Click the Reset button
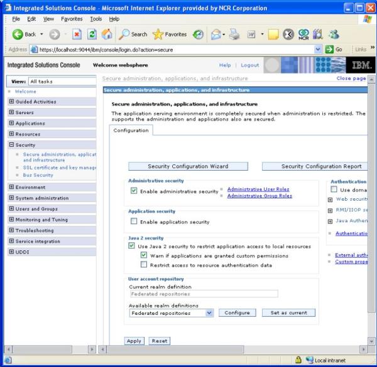This screenshot has width=377, height=367. tap(160, 341)
